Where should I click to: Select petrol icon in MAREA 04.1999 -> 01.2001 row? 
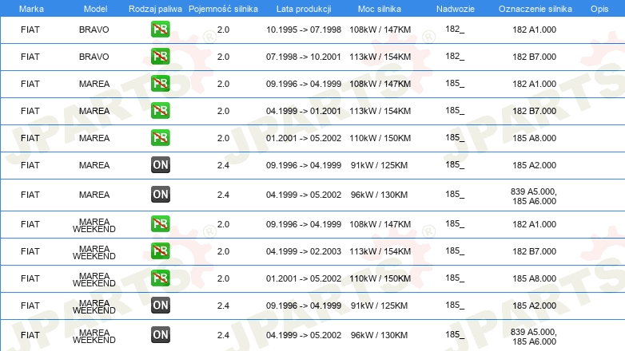(x=160, y=111)
